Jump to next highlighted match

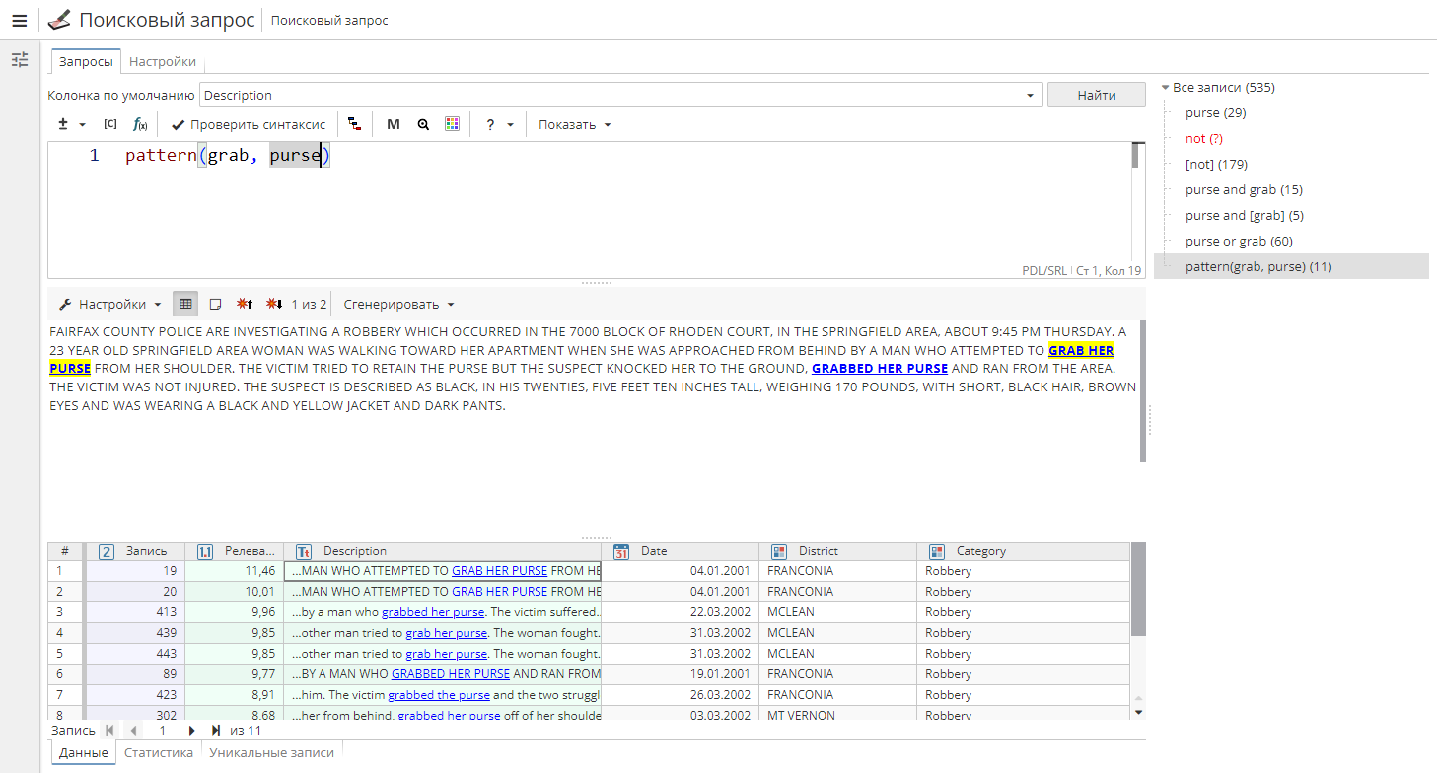click(x=275, y=304)
